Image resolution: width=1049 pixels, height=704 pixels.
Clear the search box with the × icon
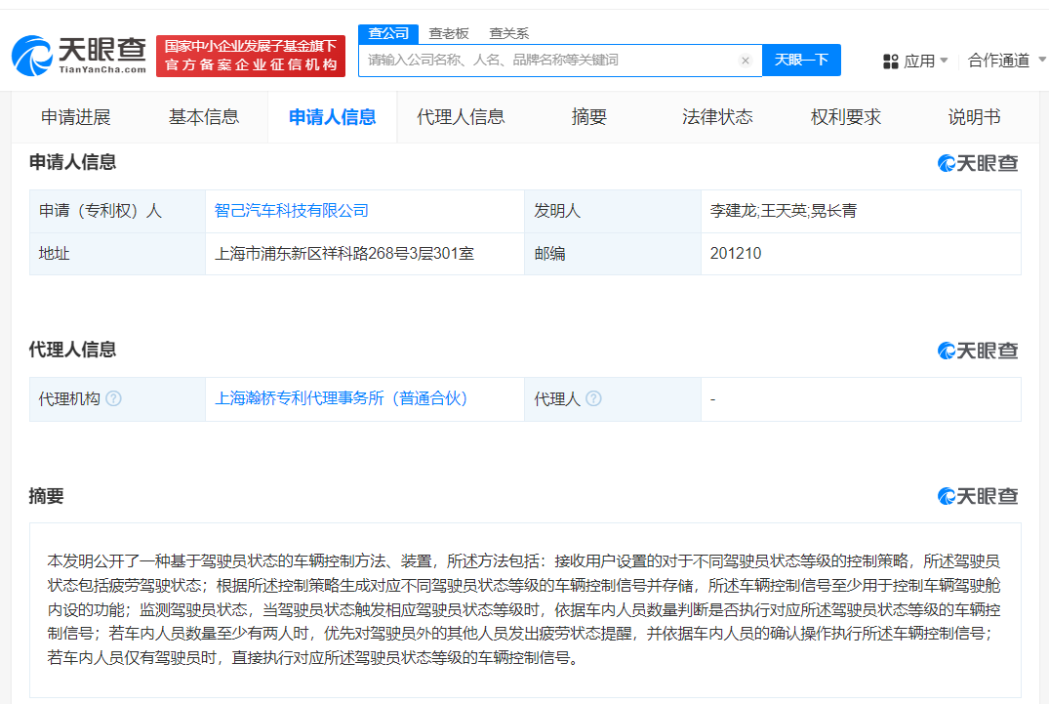(x=746, y=60)
